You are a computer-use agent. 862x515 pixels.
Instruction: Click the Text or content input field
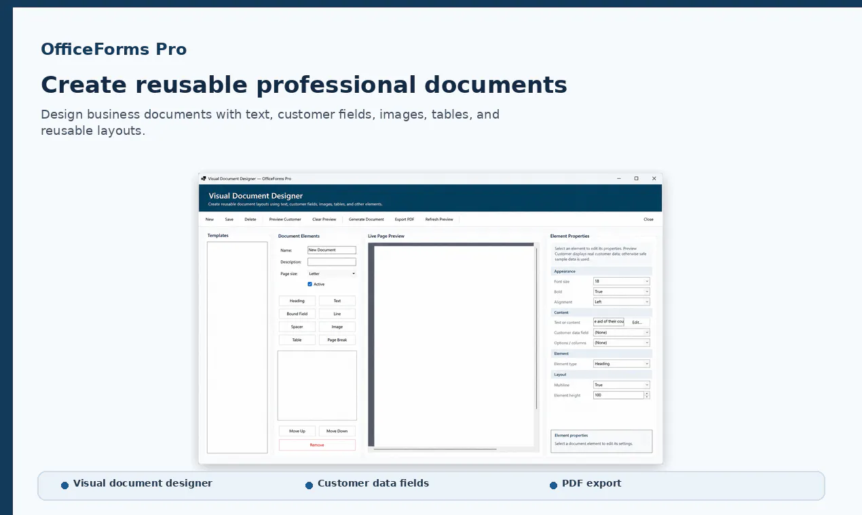pyautogui.click(x=609, y=322)
